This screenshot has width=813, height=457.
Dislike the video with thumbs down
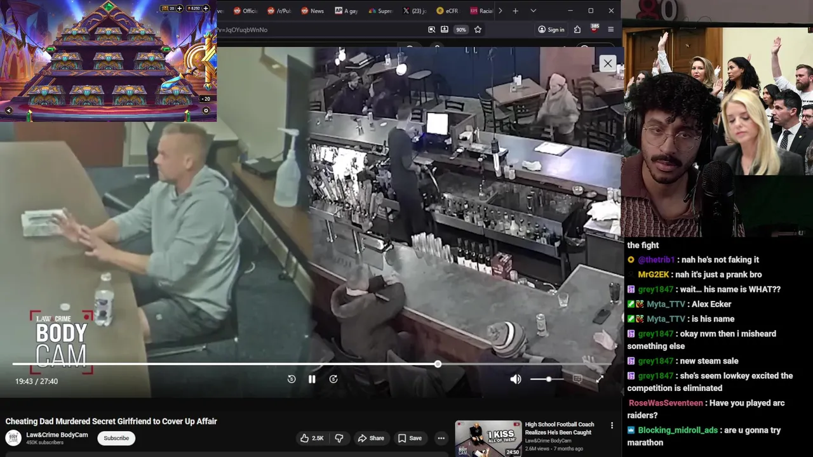tap(339, 438)
